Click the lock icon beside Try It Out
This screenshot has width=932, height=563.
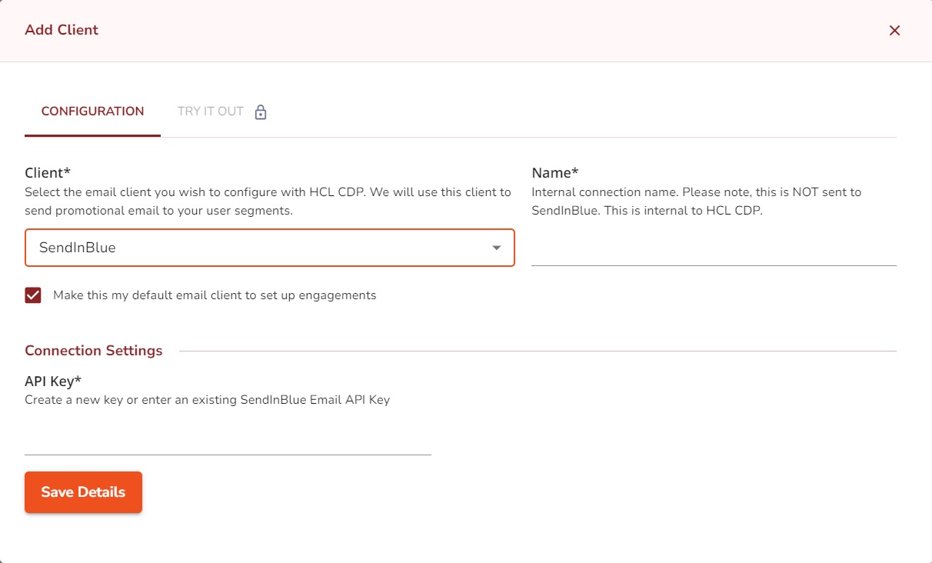[x=261, y=112]
